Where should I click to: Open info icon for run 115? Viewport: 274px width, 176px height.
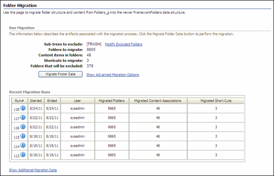(x=23, y=136)
